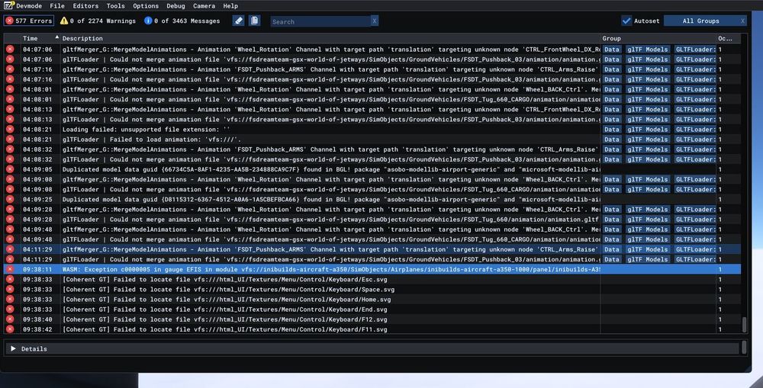763x388 pixels.
Task: Click the error icon beside the Esc.svg message
Action: [x=10, y=280]
